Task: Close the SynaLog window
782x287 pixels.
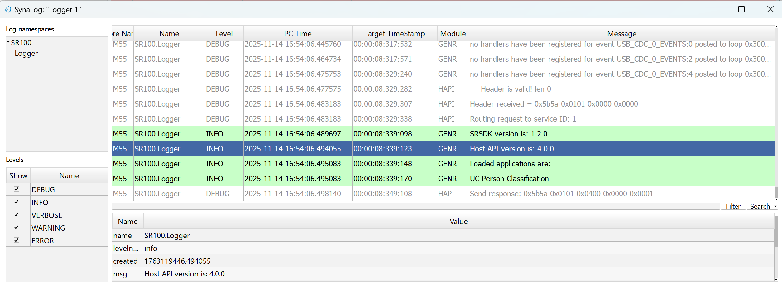Action: [770, 9]
